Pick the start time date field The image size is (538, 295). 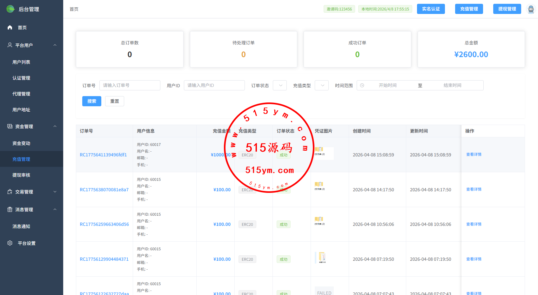387,85
